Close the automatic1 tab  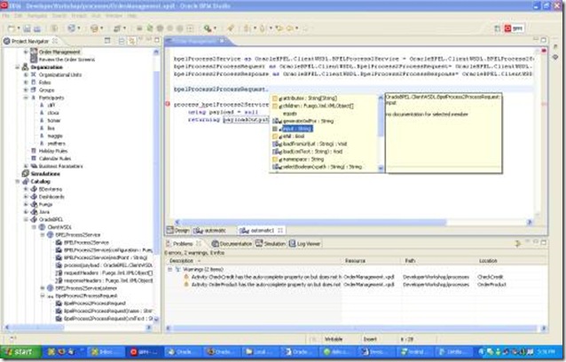280,231
